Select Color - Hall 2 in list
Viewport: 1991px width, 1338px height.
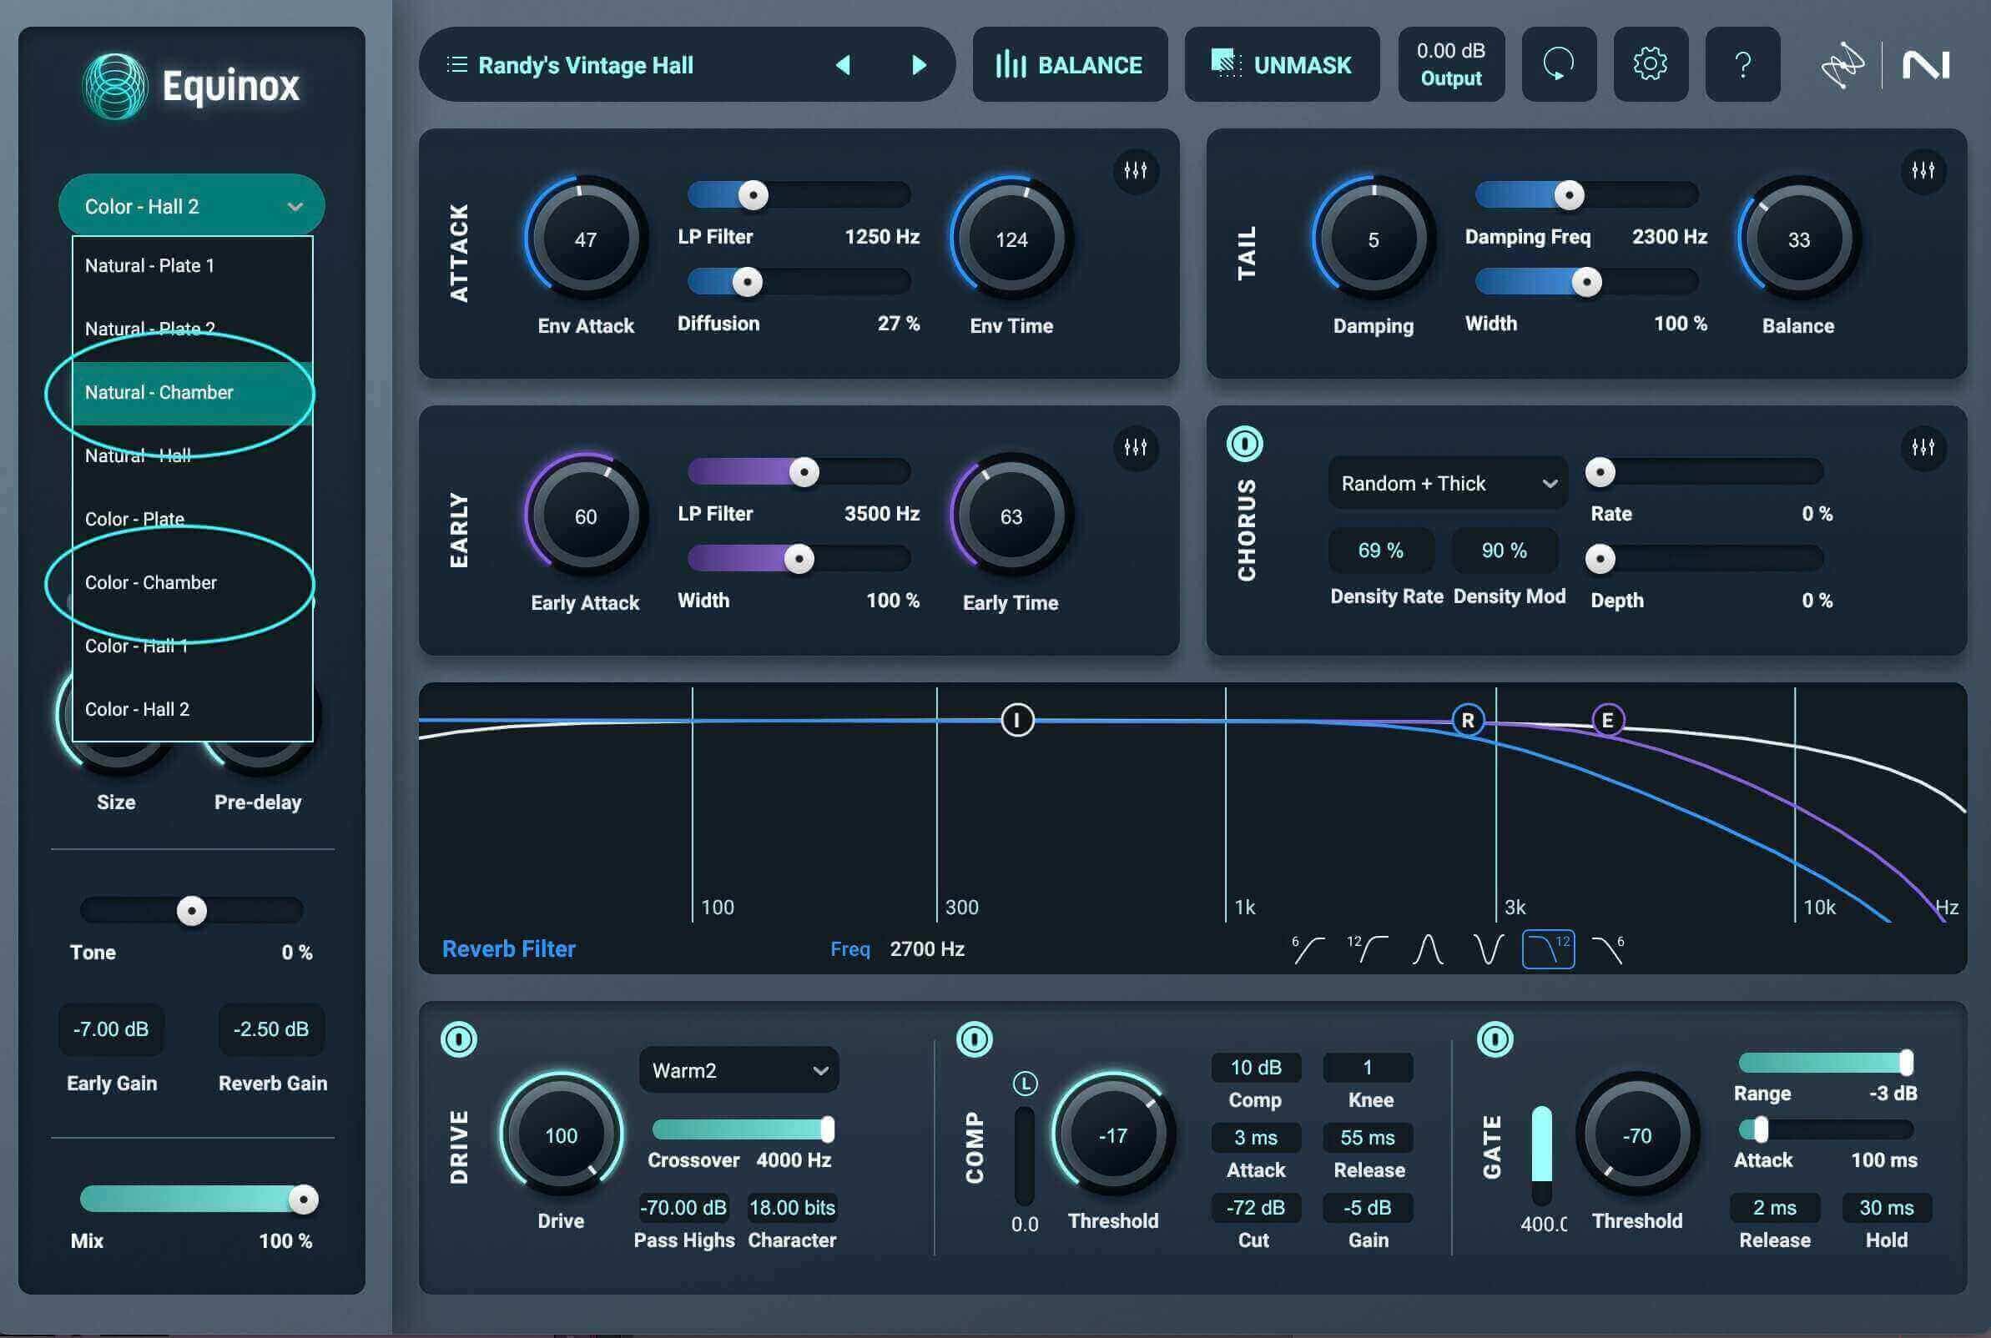pyautogui.click(x=192, y=709)
